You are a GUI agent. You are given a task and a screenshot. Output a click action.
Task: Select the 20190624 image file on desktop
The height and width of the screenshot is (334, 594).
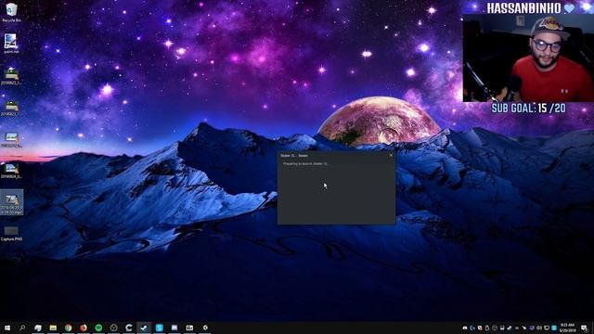[11, 170]
